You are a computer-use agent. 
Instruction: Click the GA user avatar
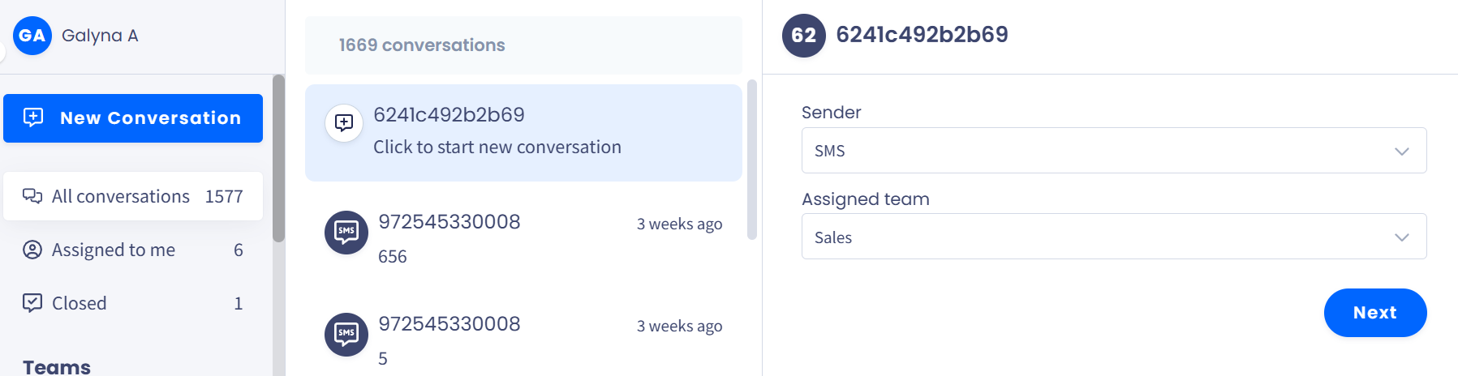[32, 36]
